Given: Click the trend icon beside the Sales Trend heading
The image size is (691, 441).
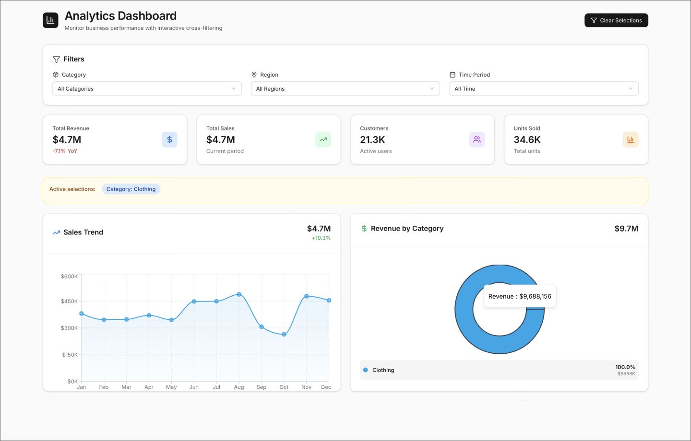Looking at the screenshot, I should 56,232.
